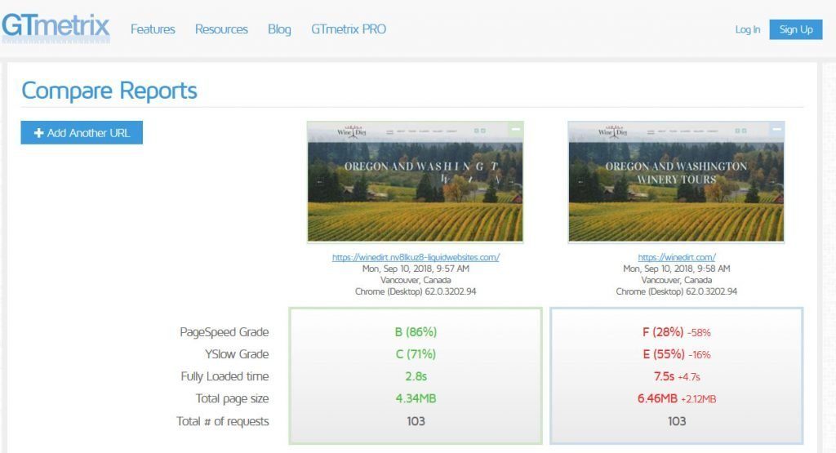836x453 pixels.
Task: Click the PageSpeed Grade label
Action: (x=224, y=332)
